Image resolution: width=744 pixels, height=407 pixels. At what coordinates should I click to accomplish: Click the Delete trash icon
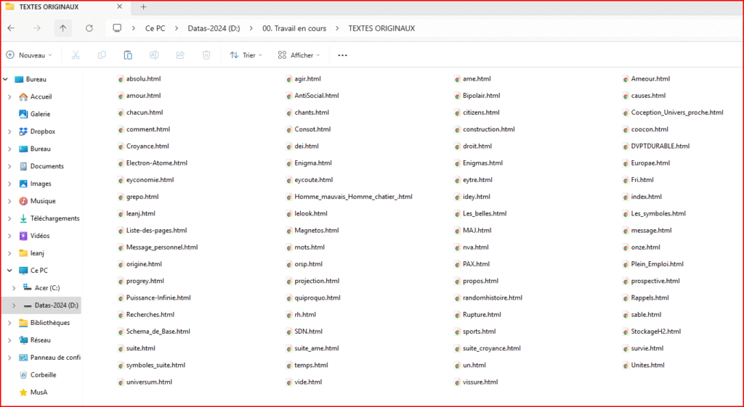206,55
